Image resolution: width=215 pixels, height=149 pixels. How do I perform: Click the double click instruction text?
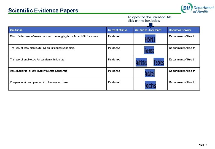point(149,19)
